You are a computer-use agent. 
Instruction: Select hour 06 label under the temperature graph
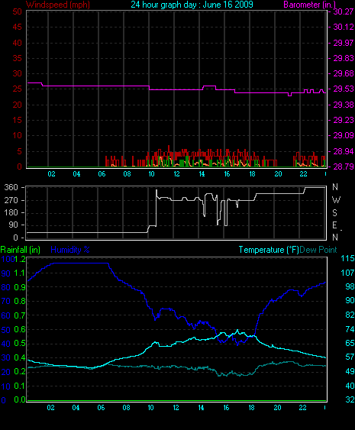click(101, 408)
